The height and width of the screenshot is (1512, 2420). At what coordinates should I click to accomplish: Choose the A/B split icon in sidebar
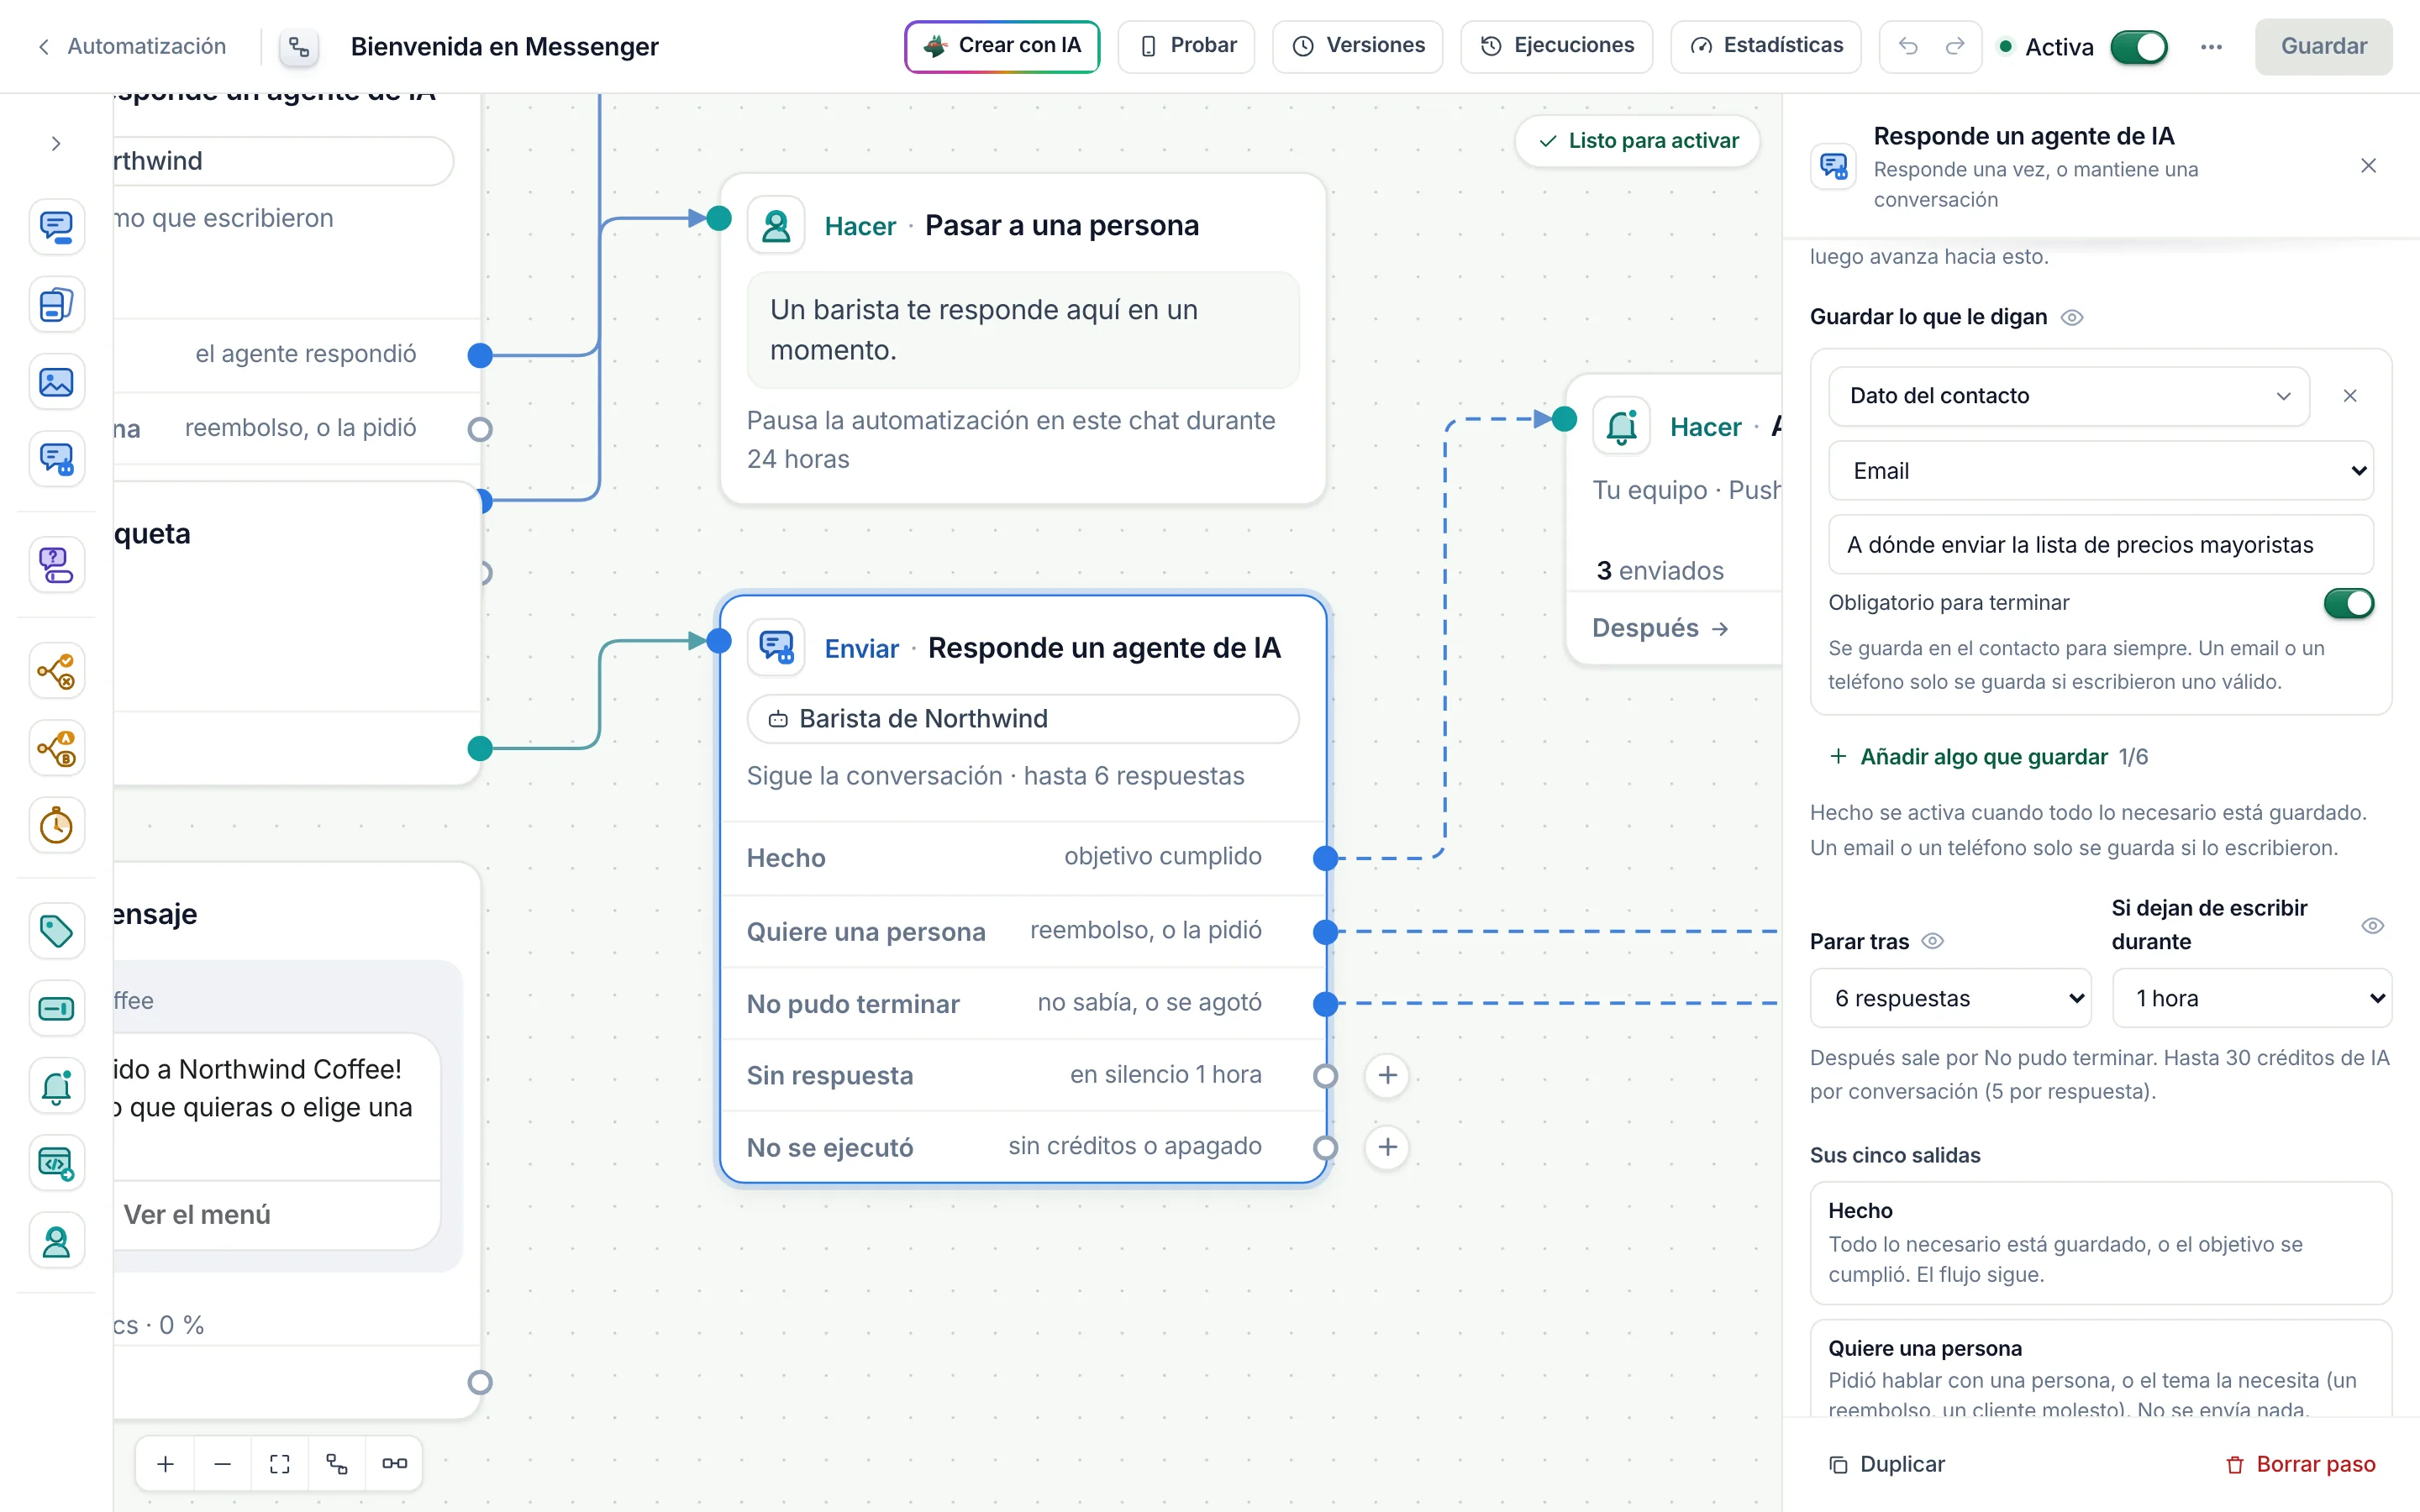tap(56, 748)
